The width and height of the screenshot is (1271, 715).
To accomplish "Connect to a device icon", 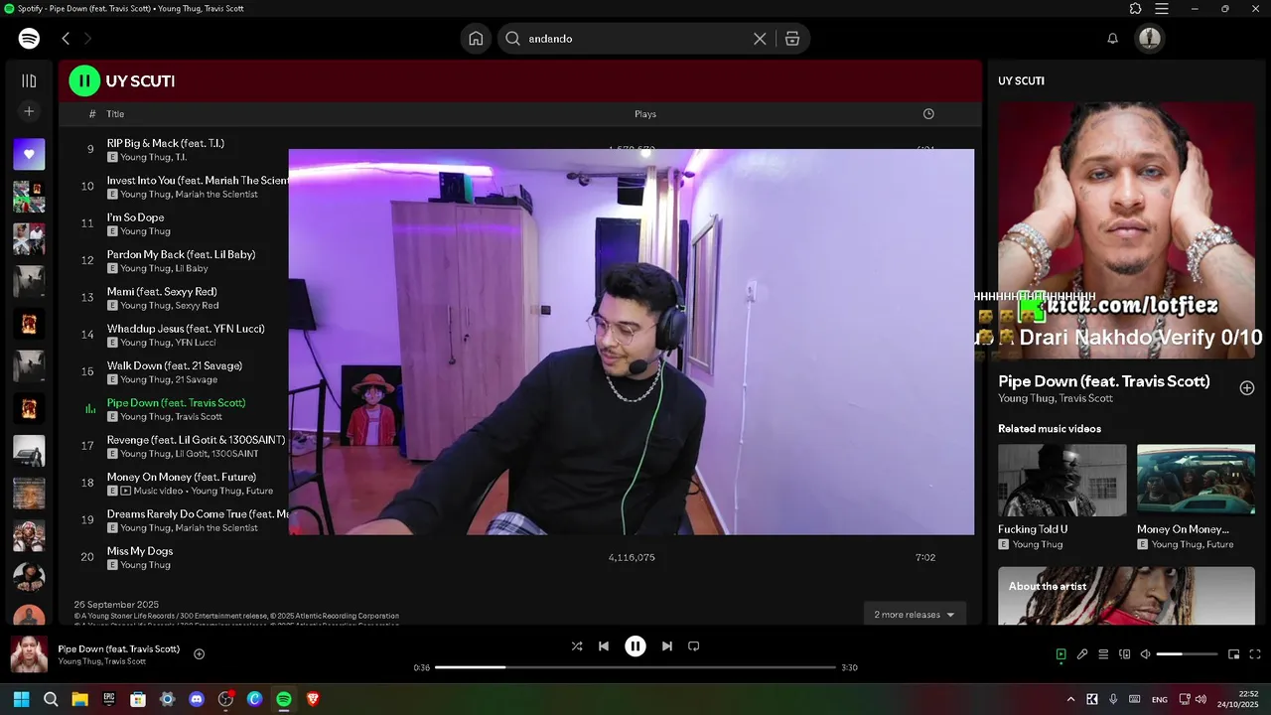I will (1125, 654).
